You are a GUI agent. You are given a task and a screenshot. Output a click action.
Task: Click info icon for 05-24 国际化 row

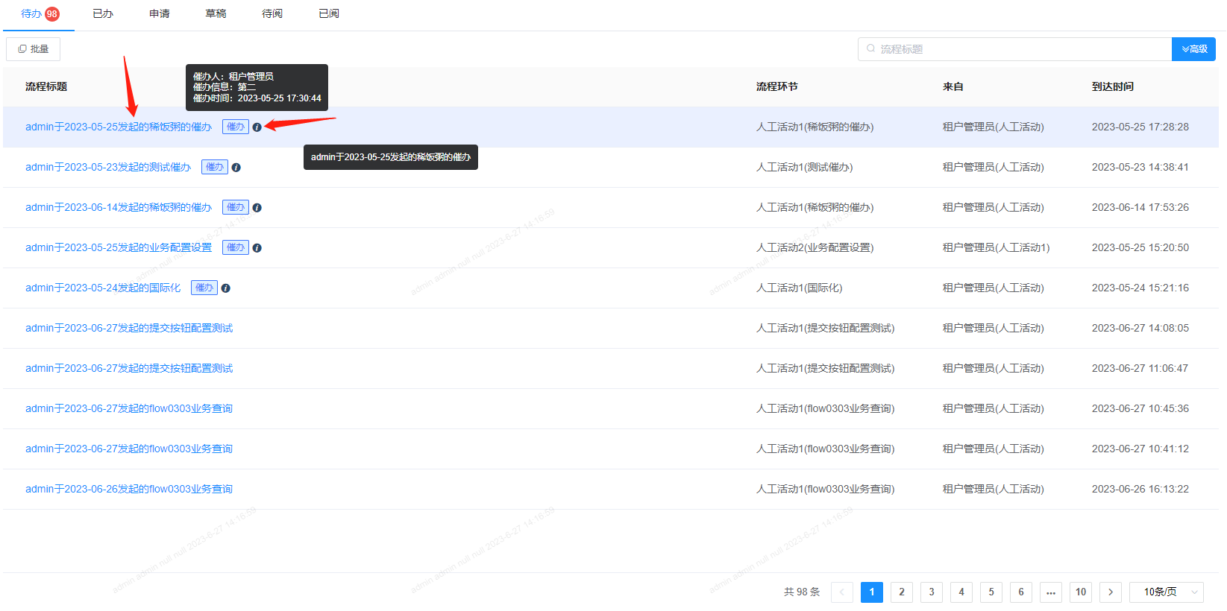point(225,288)
